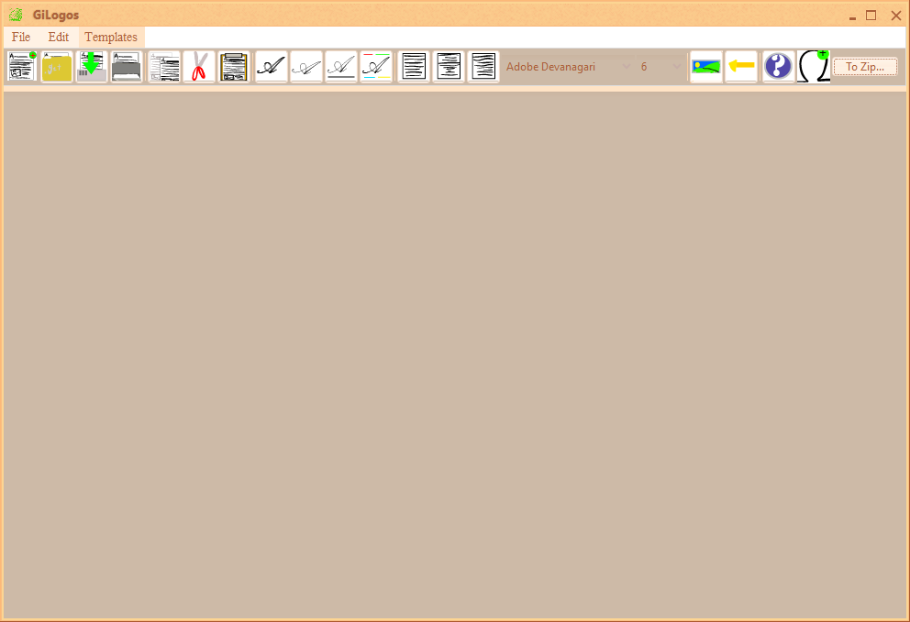Image resolution: width=910 pixels, height=622 pixels.
Task: Toggle the left-aligned text layout icon
Action: [x=414, y=66]
